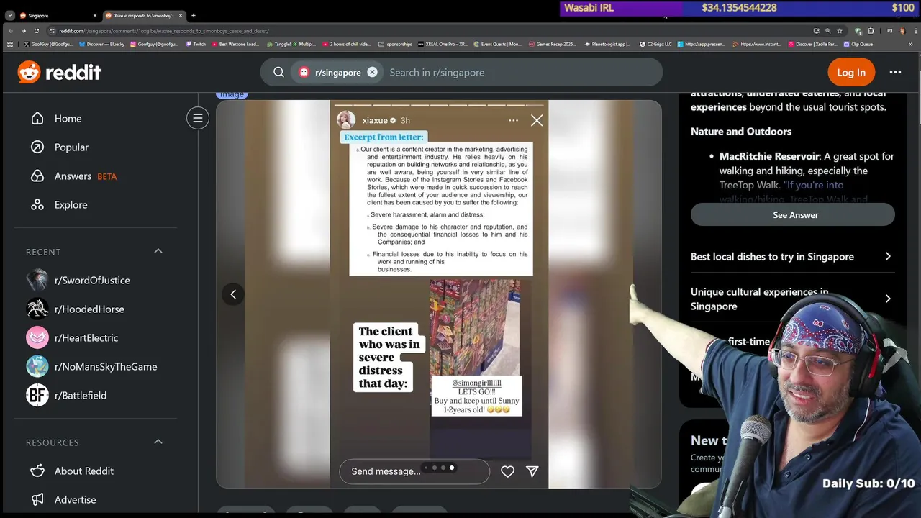Open the Best Warzone Load... bookmark
Screen dimensions: 921x518
click(x=235, y=45)
